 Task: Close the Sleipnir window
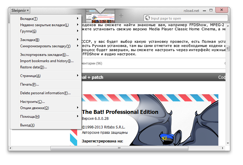tap(222, 10)
